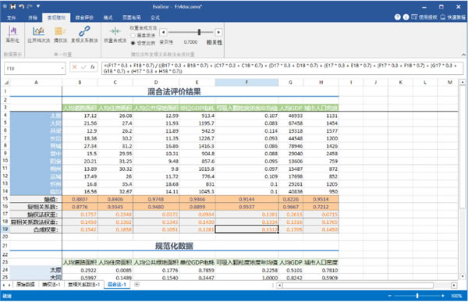468x302 pixels.
Task: Open the quick access toolbar dropdown arrow
Action: [38, 6]
